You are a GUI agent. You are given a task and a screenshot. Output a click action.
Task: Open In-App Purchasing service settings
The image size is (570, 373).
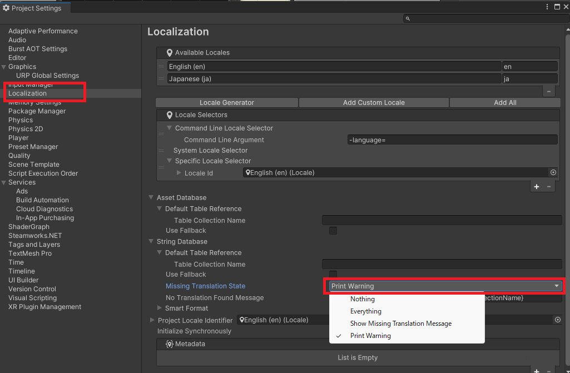44,218
